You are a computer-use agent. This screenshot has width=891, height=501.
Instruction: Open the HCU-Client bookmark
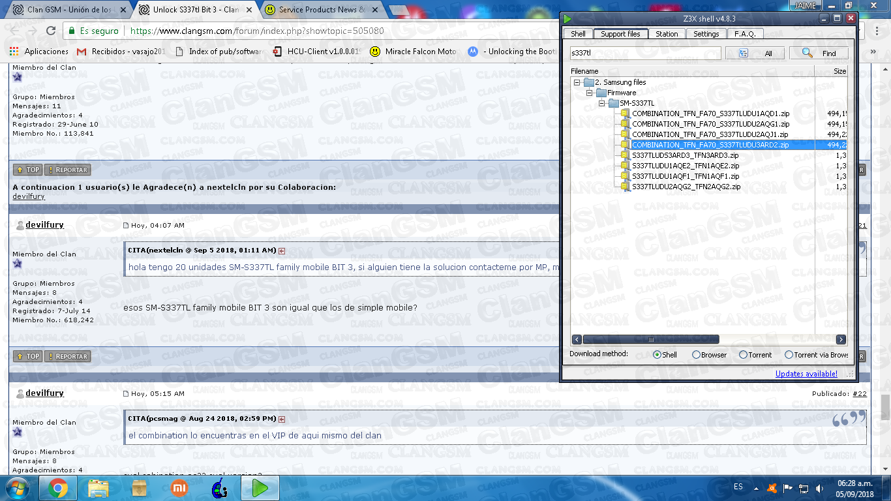317,51
